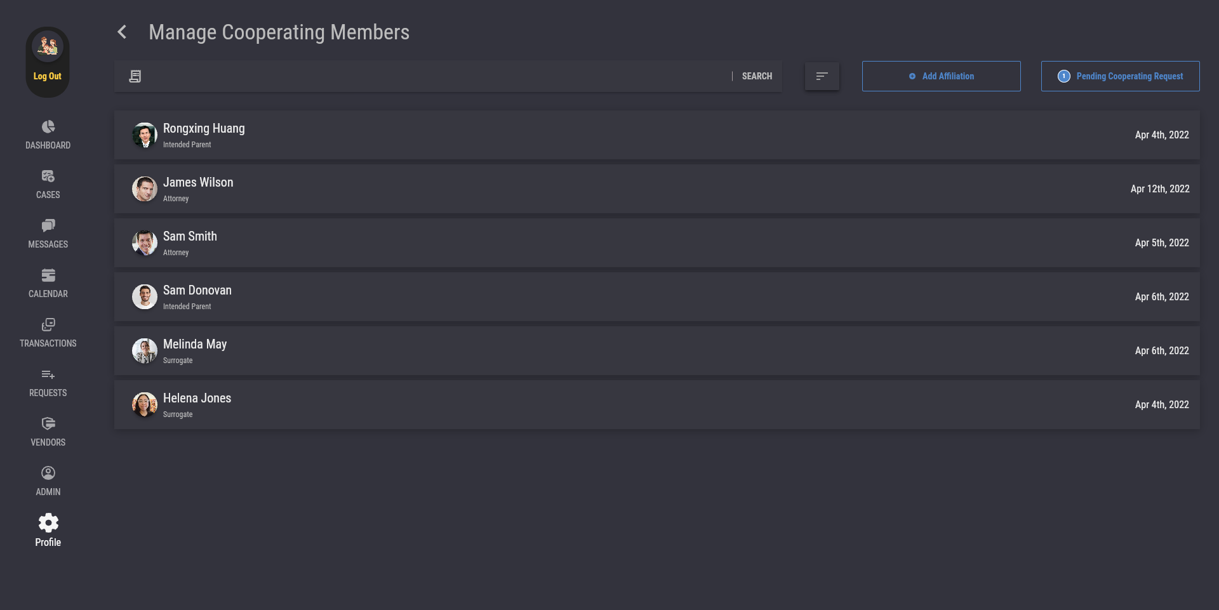Open the Admin user icon

[48, 474]
